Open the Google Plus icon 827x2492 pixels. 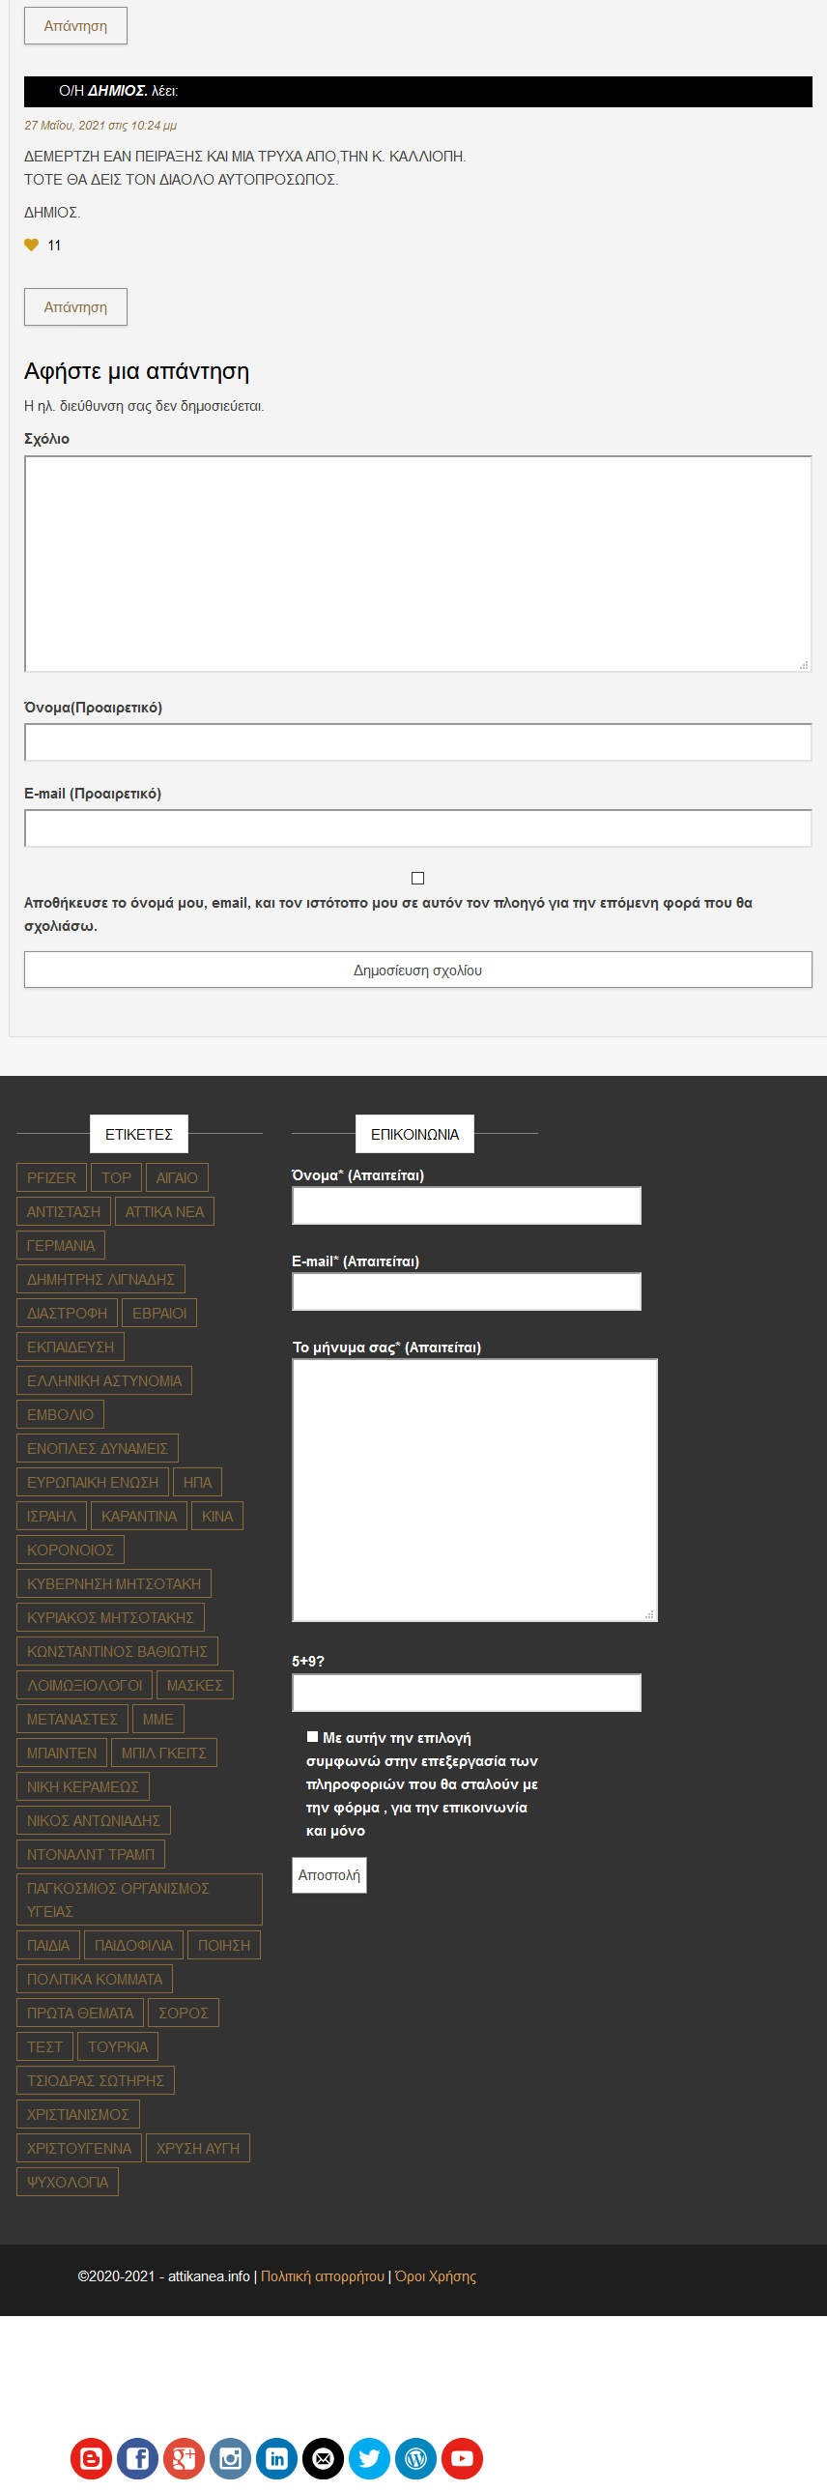pos(184,2458)
